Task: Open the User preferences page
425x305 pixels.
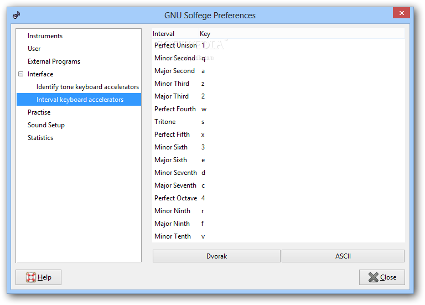Action: tap(34, 49)
